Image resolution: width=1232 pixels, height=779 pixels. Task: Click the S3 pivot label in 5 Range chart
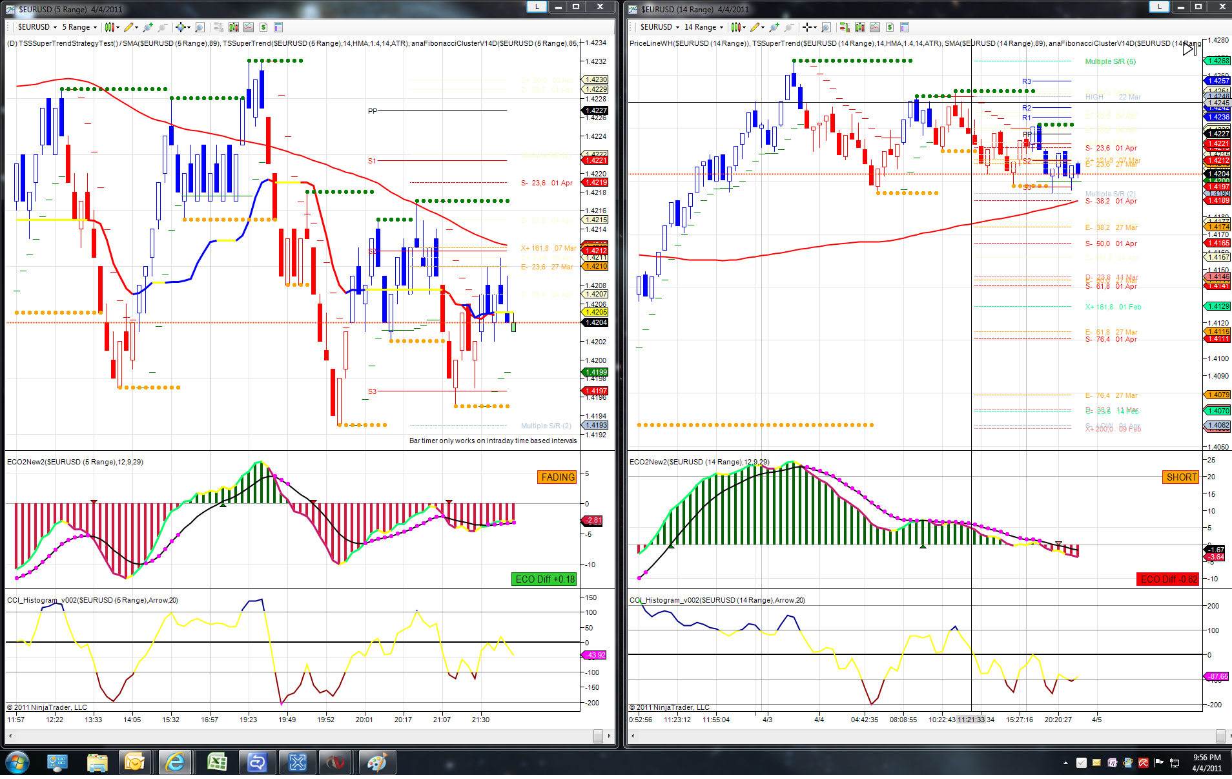pos(372,391)
